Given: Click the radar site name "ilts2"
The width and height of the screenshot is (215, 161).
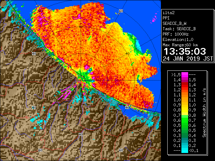Looking at the screenshot, I should coord(169,13).
